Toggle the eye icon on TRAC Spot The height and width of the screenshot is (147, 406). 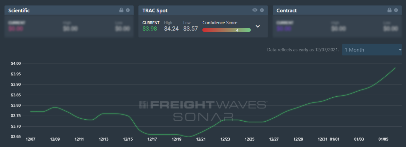[255, 10]
